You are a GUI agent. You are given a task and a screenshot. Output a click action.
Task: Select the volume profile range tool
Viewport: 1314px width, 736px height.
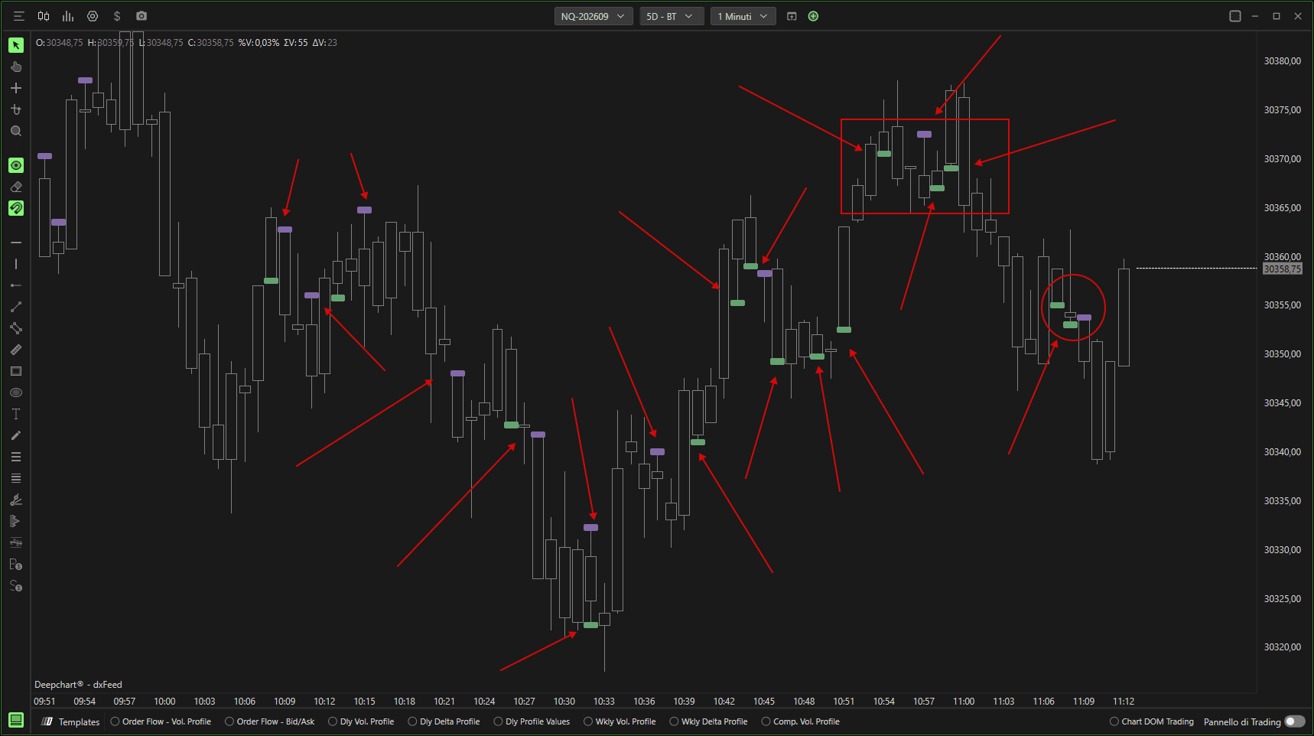pos(16,521)
